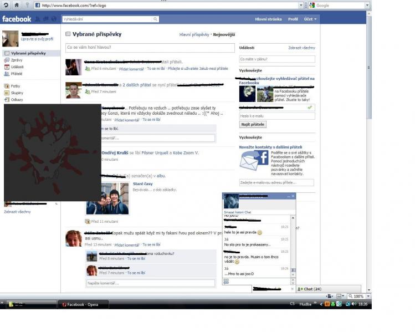415x332 pixels.
Task: Click the Skupiny groups sidebar icon
Action: 7,93
